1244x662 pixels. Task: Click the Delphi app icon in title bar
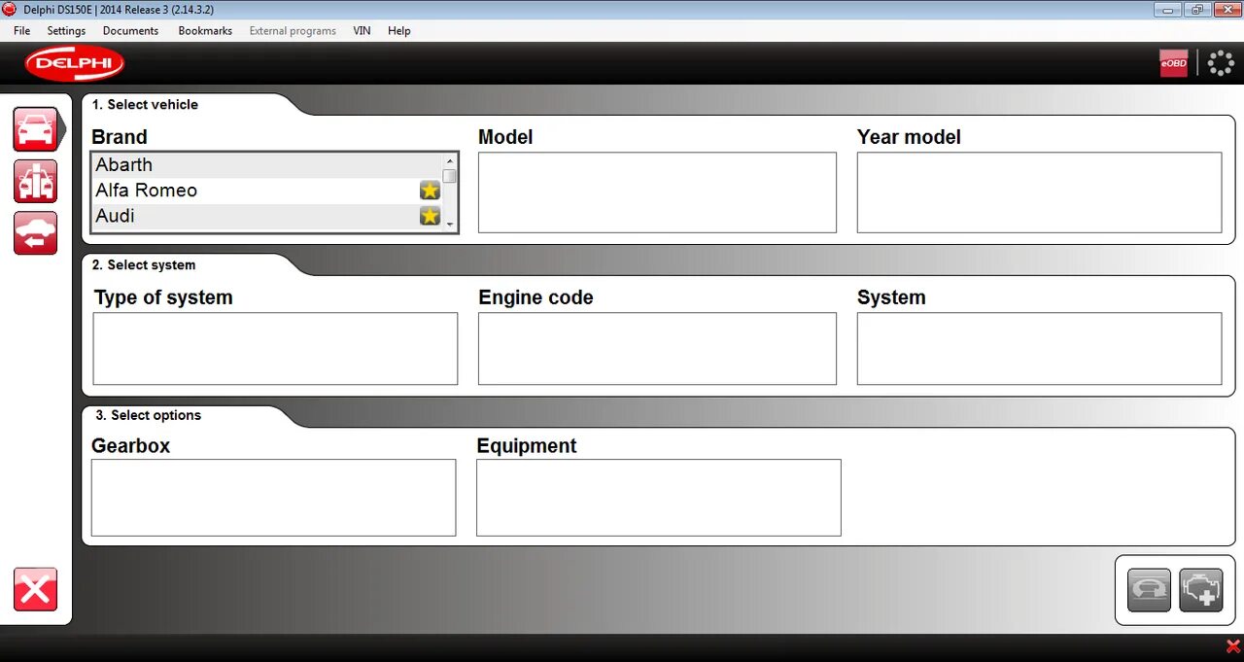tap(10, 10)
